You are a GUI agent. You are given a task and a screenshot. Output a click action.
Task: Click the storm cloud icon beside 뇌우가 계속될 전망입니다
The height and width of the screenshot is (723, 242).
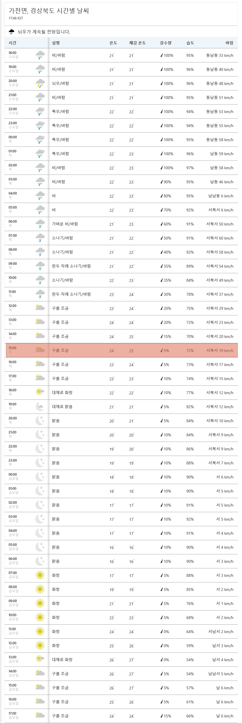coord(12,31)
